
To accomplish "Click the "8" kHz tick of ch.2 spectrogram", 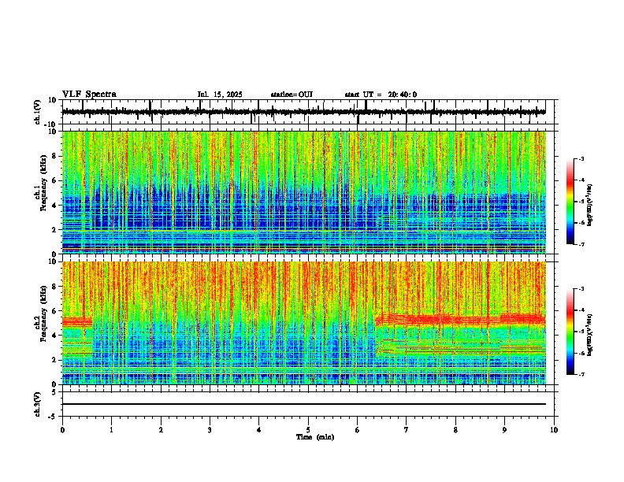I will [54, 287].
